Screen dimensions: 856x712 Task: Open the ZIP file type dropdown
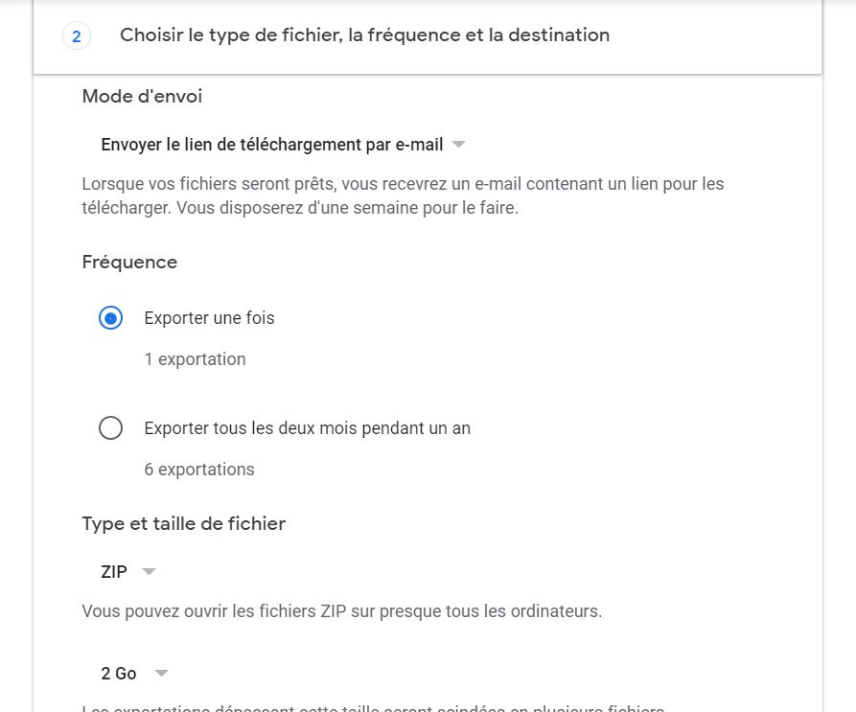click(114, 572)
